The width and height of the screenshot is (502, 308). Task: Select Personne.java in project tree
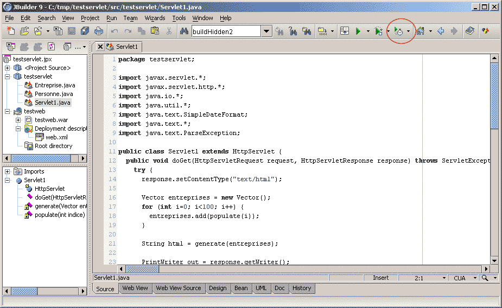(x=53, y=94)
